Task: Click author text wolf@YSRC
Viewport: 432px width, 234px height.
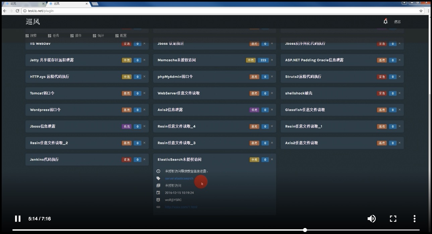Action: 173,200
